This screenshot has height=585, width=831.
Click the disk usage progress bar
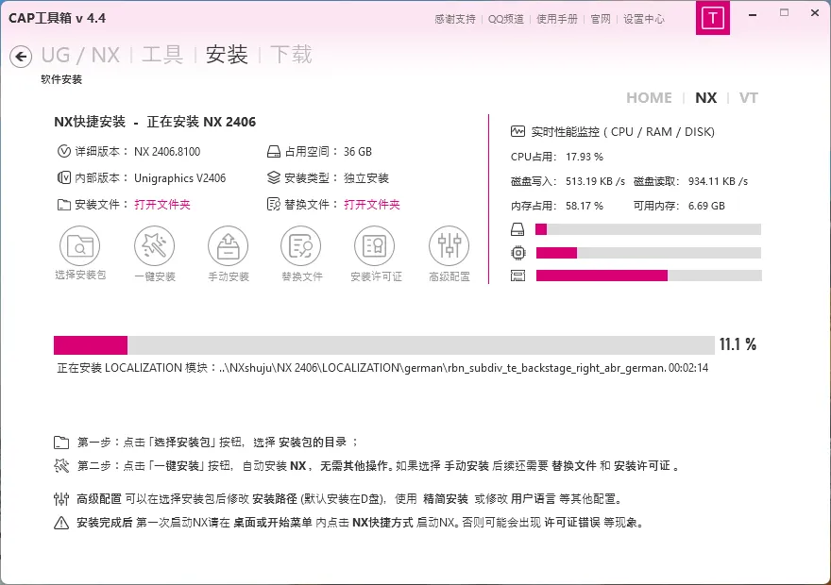[x=648, y=229]
